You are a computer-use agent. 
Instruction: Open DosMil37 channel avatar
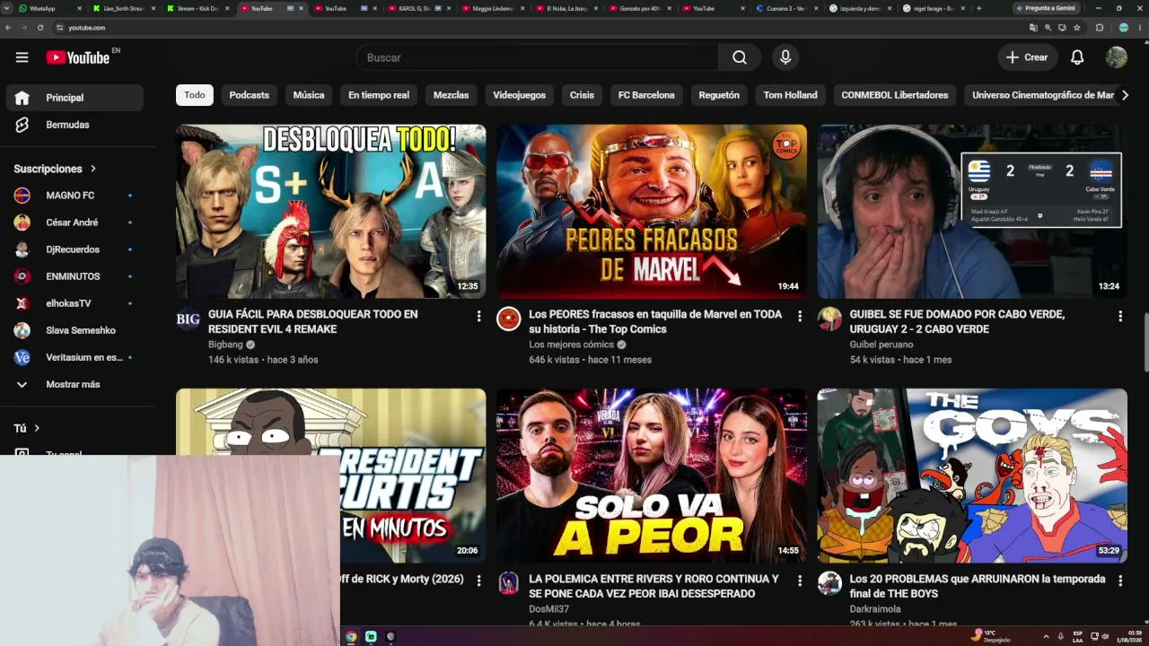(509, 583)
